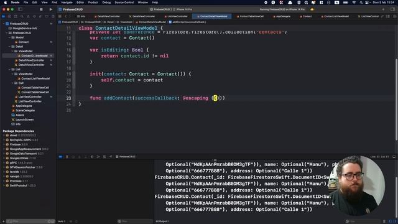This screenshot has width=398, height=224.
Task: Click the variables view filter field
Action: point(135,222)
